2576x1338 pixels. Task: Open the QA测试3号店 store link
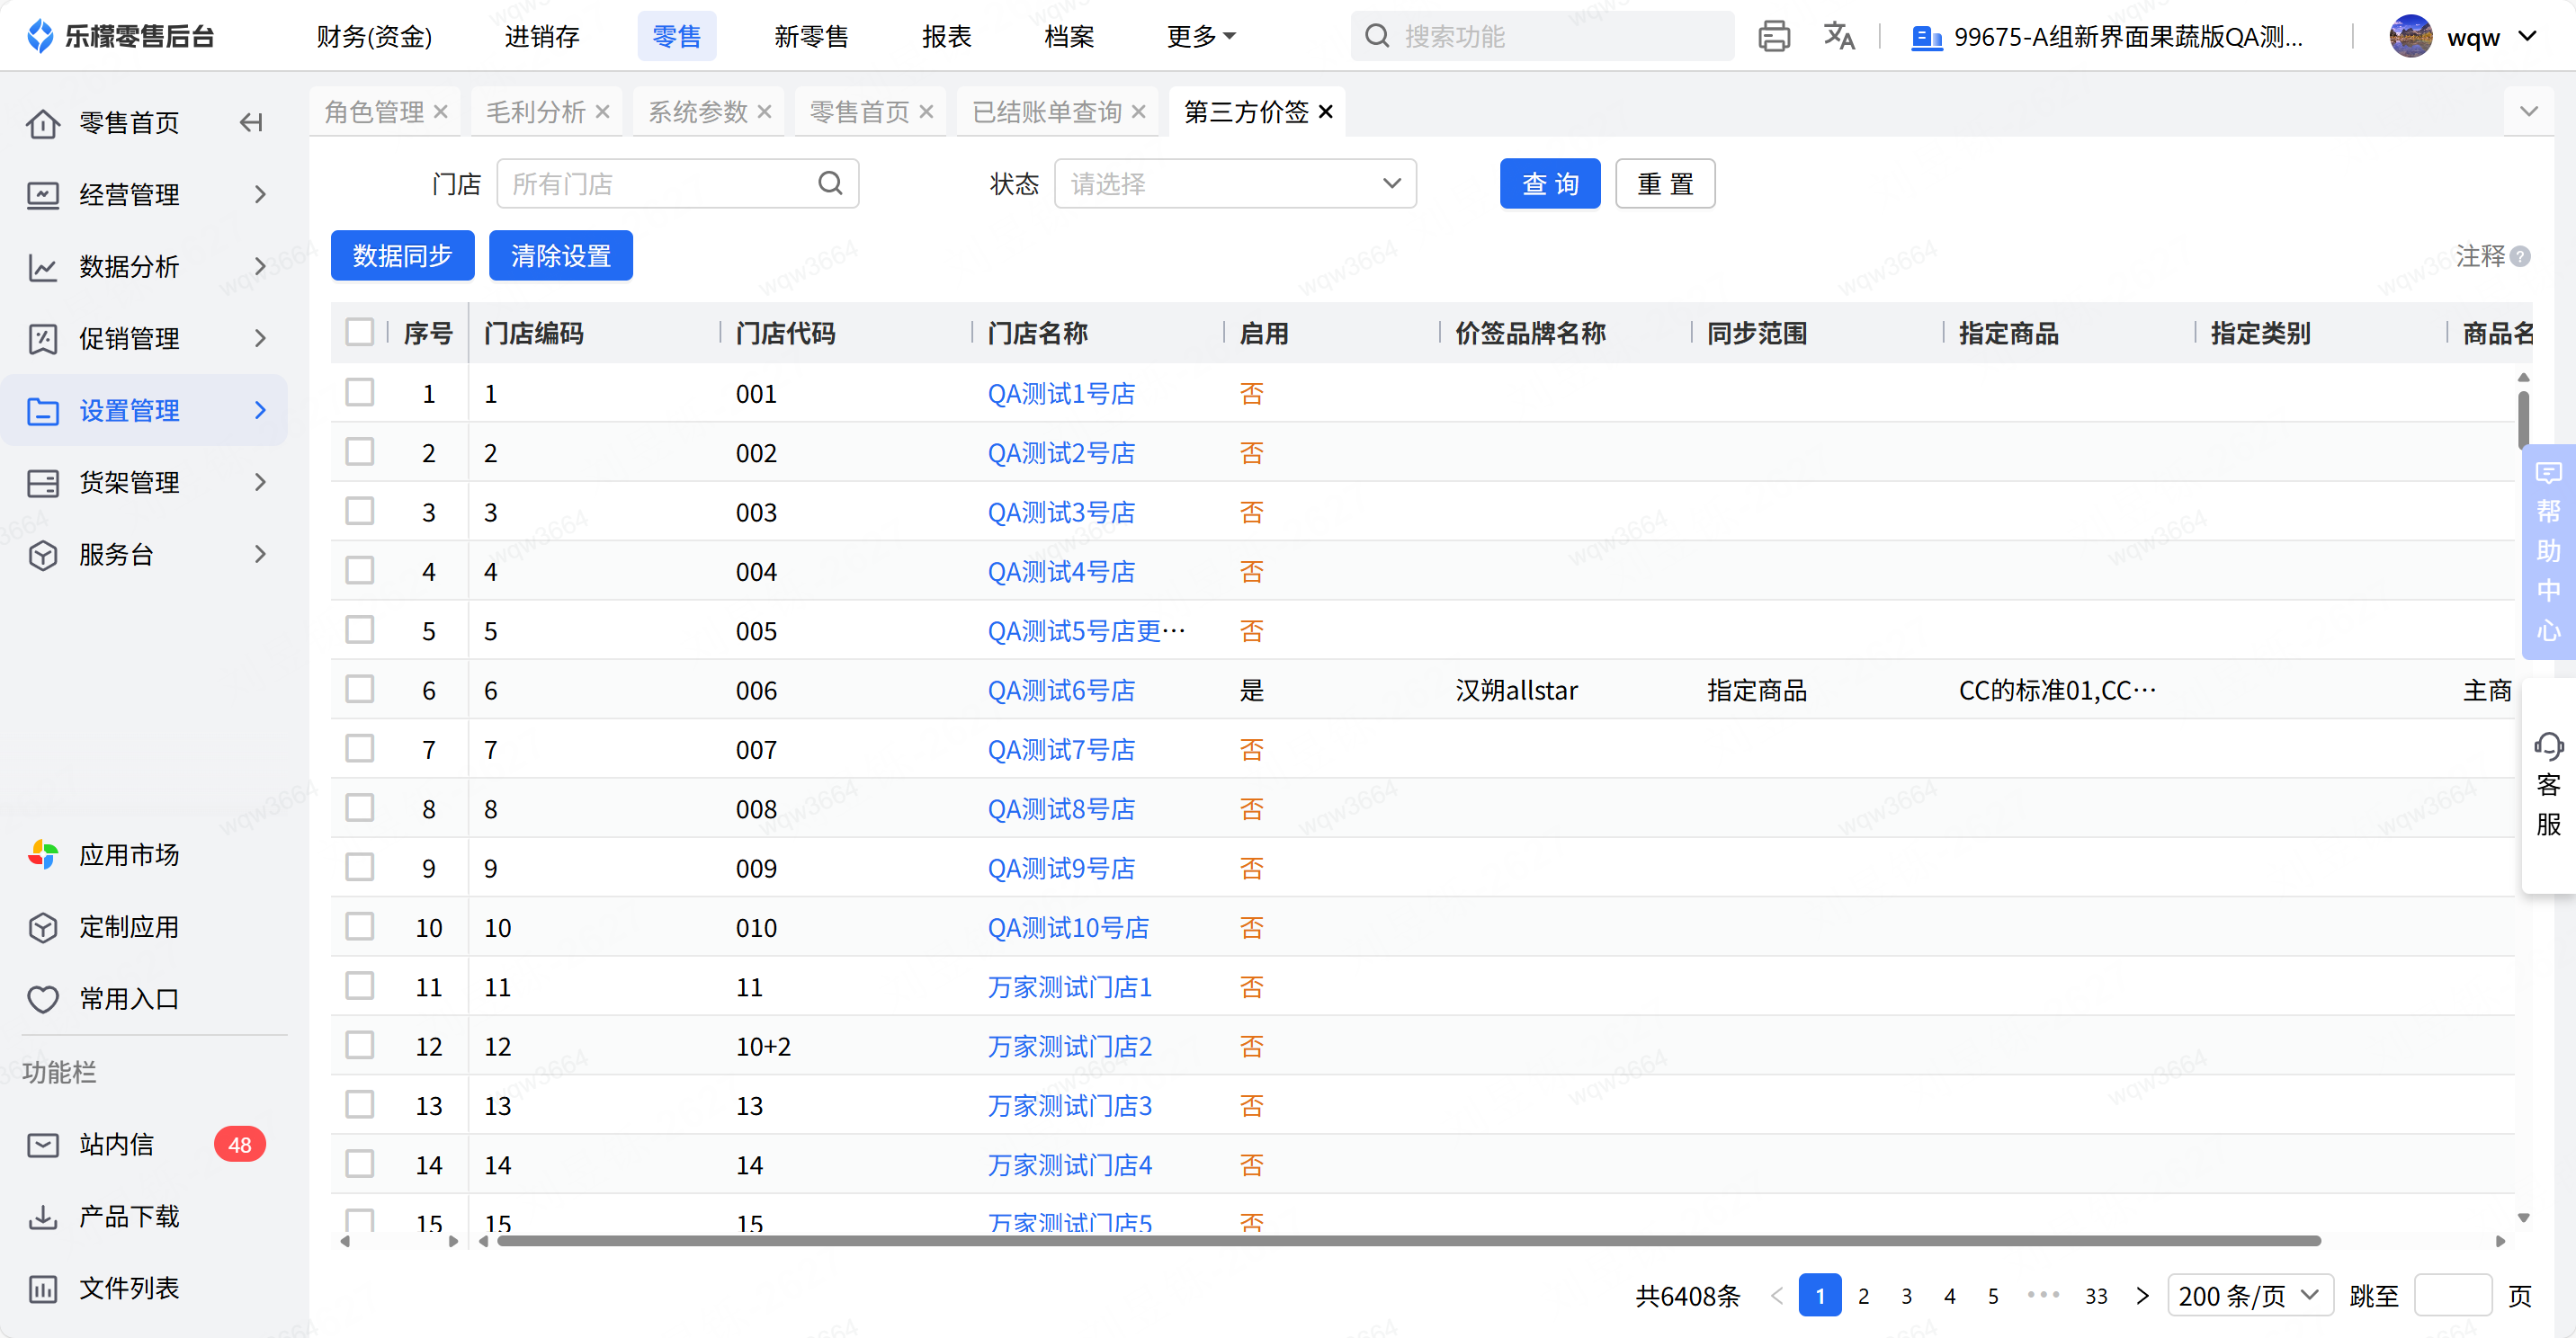(1061, 512)
